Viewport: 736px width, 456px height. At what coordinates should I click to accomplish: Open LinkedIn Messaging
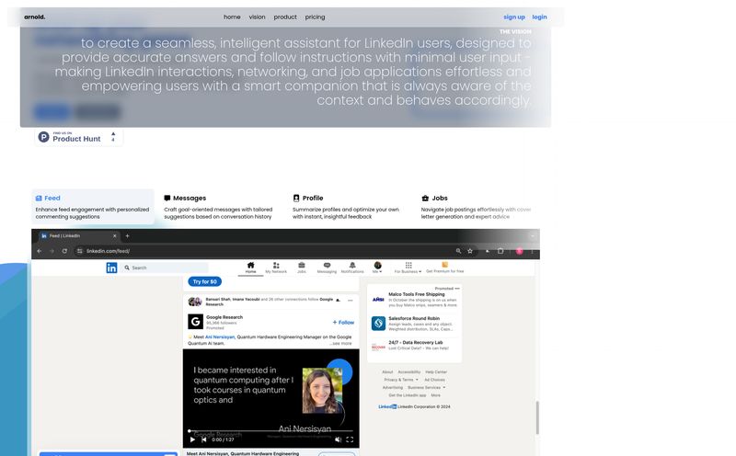click(327, 268)
